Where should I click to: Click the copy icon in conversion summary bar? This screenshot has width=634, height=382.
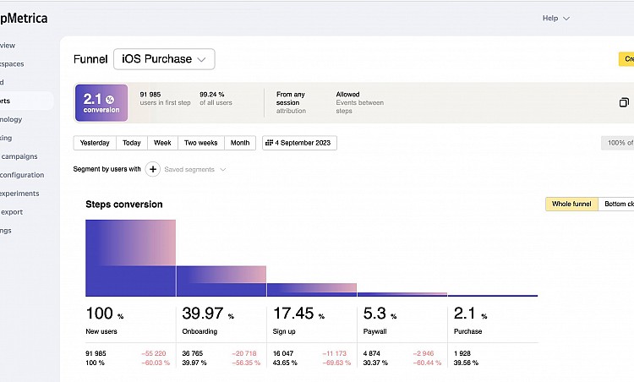624,102
